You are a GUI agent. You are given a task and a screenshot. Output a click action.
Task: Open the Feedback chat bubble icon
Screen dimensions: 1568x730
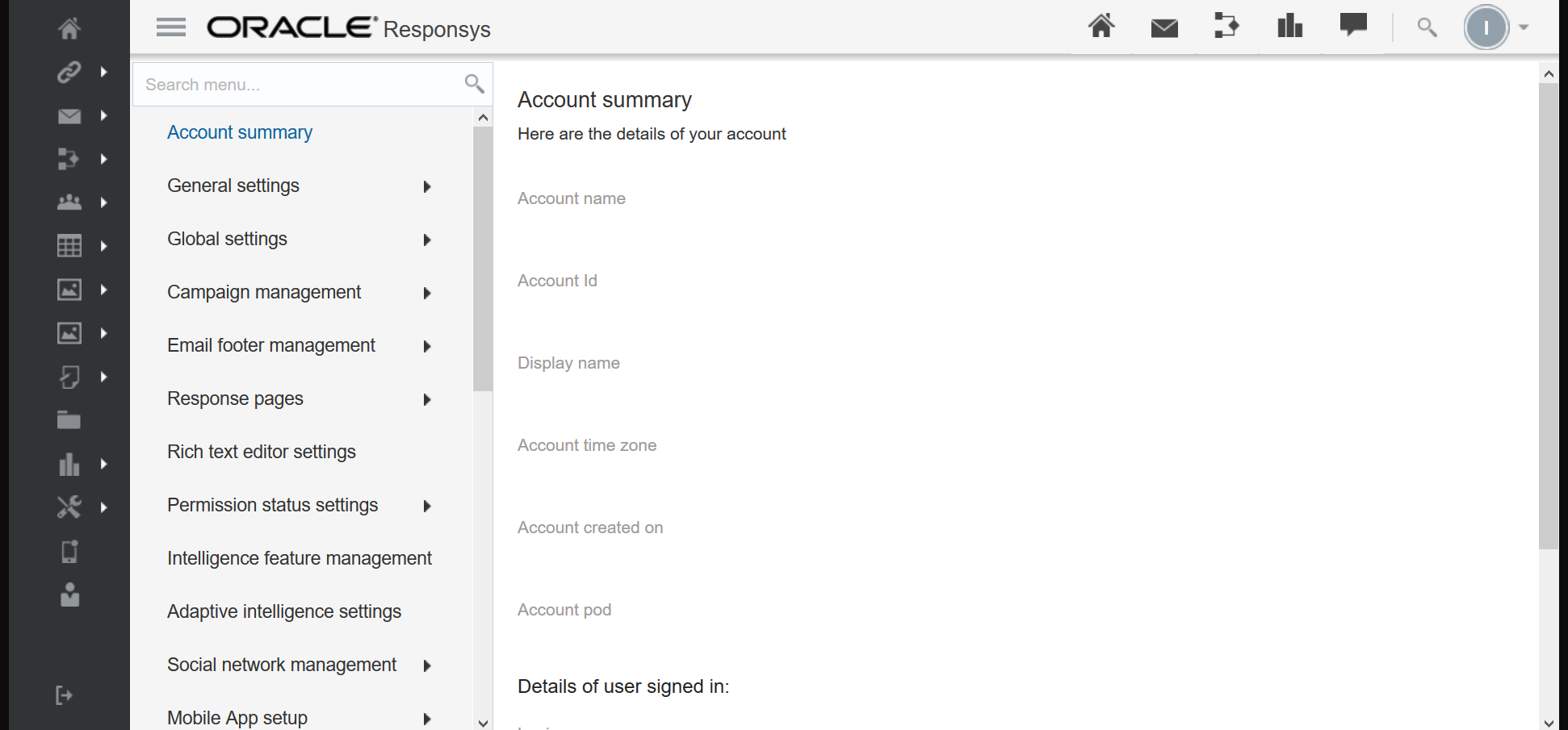pos(1352,25)
